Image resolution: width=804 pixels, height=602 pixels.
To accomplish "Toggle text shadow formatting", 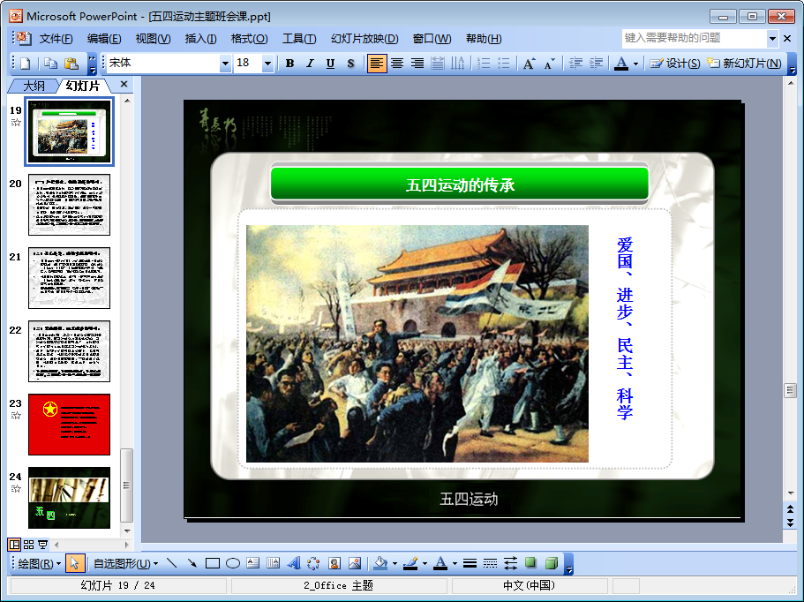I will click(x=350, y=63).
